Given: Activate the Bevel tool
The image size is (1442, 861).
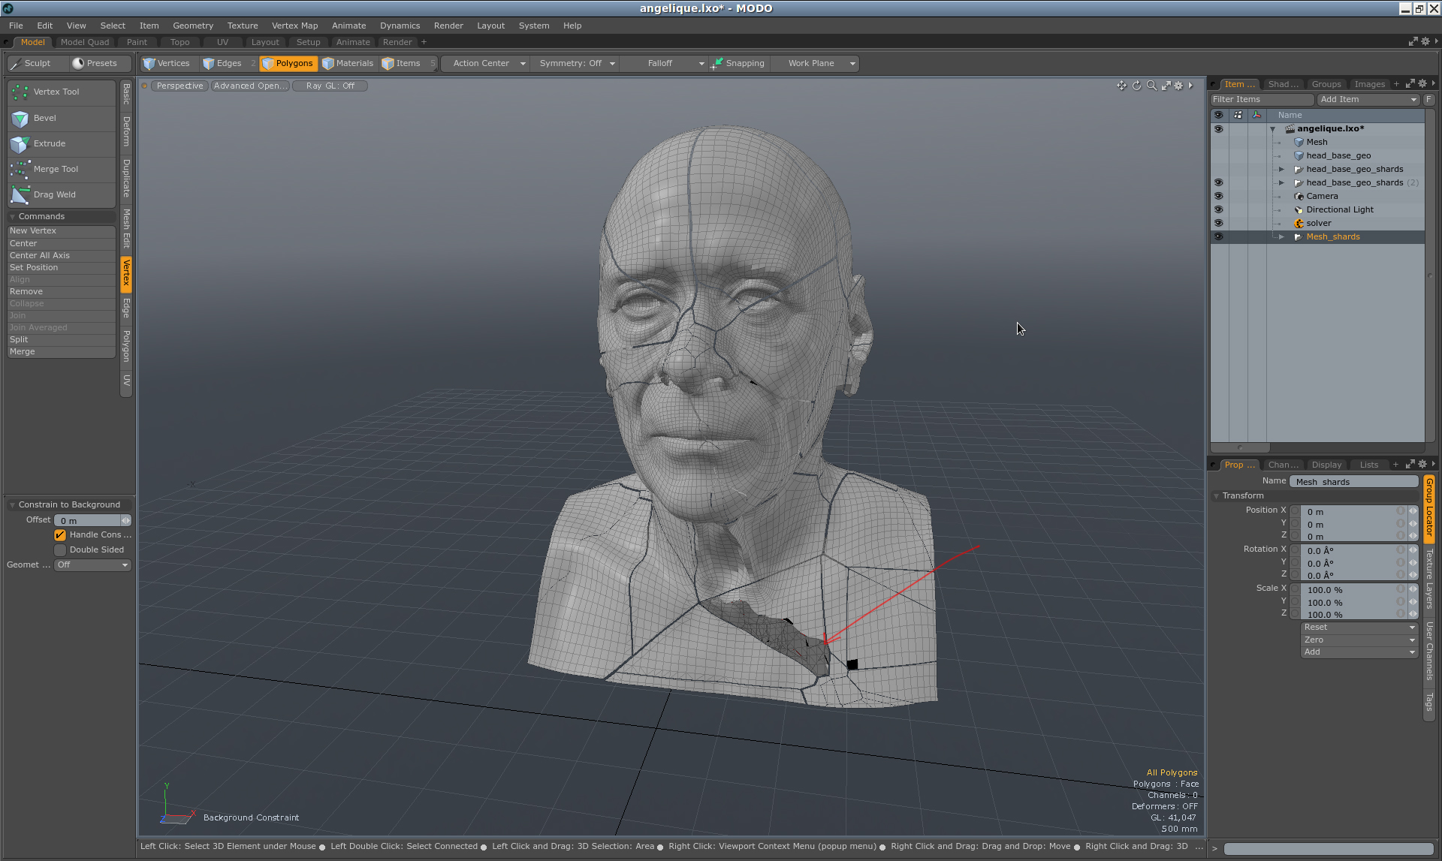Looking at the screenshot, I should click(x=62, y=119).
